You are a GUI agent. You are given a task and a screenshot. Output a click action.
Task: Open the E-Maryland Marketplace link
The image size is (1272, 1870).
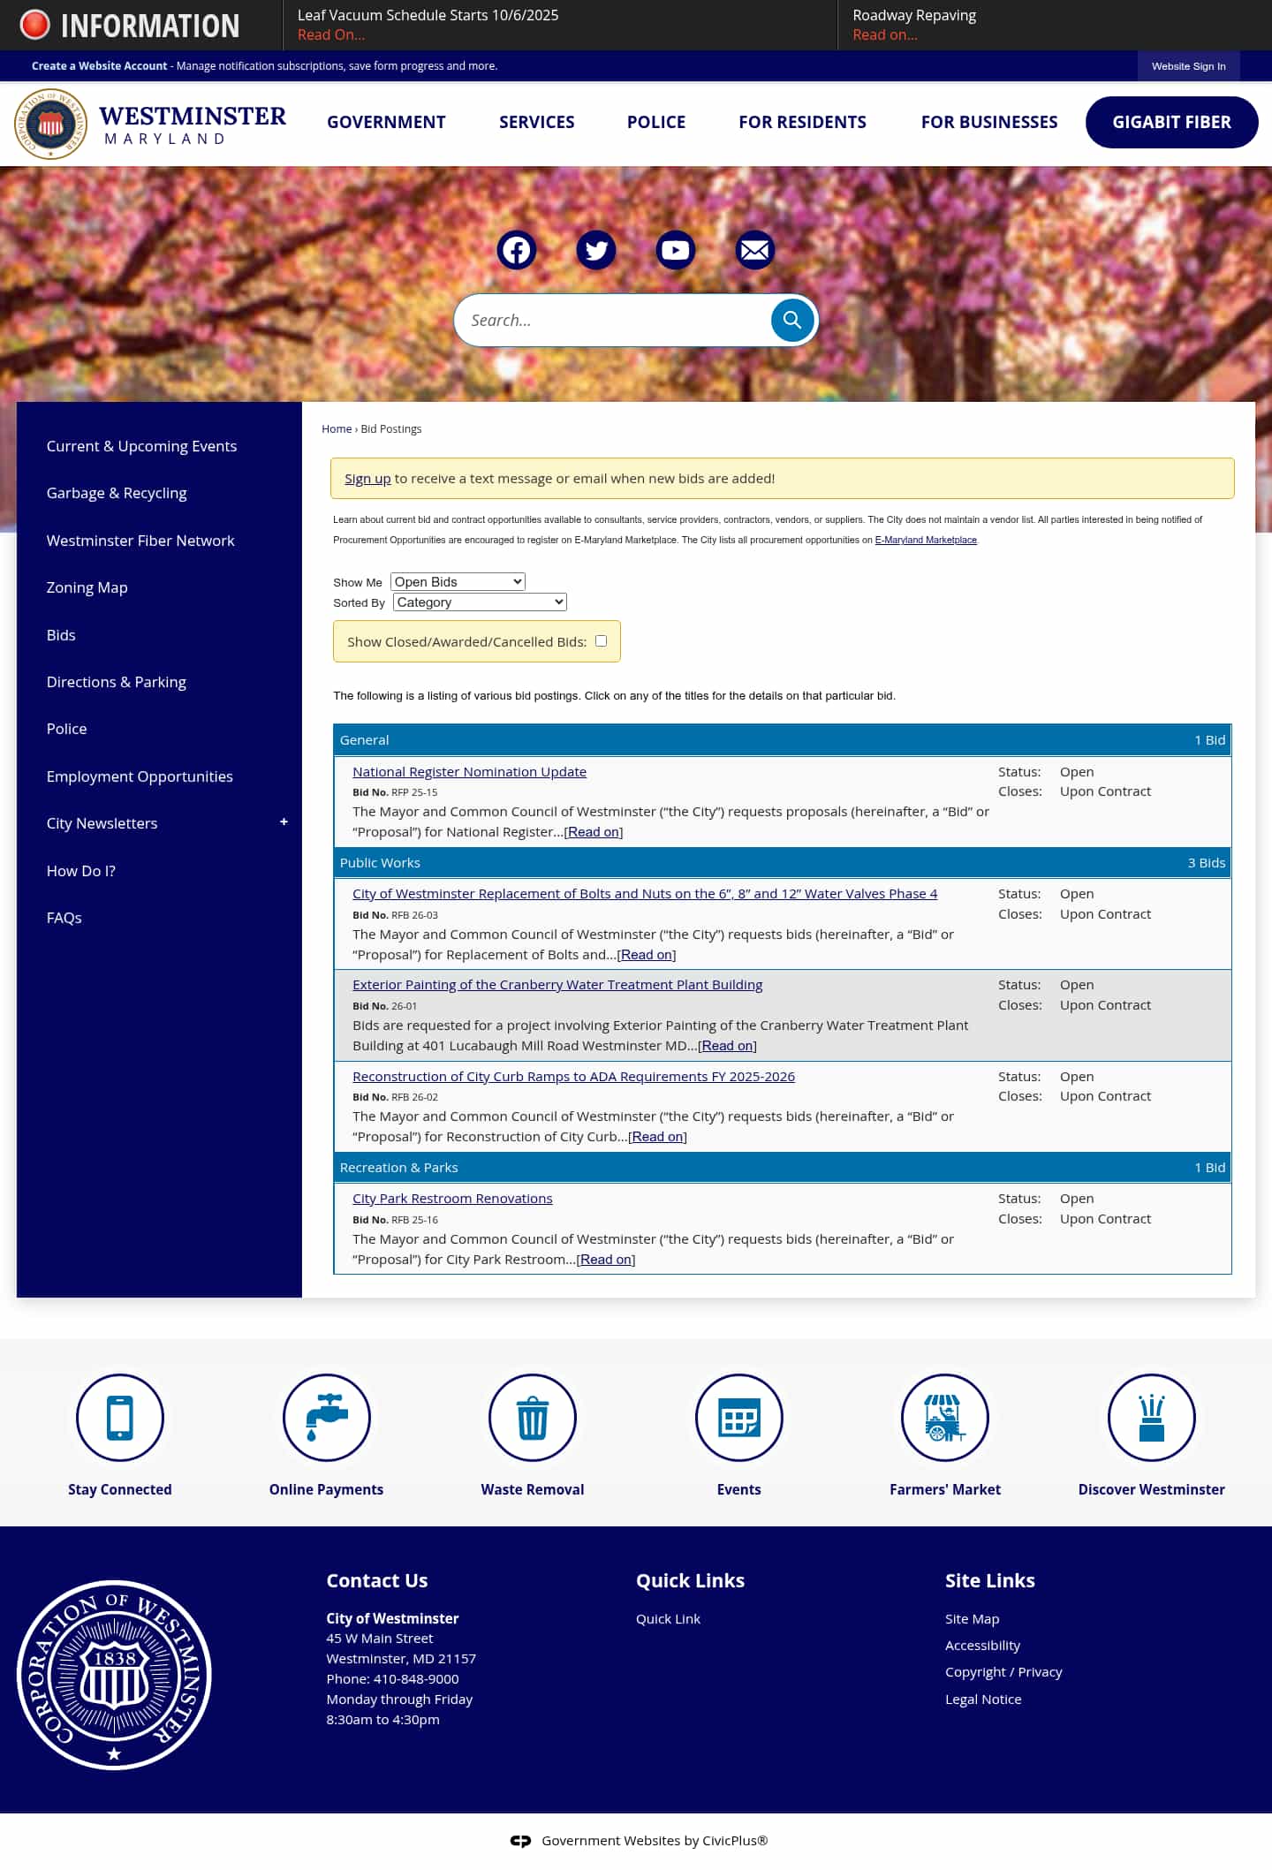tap(926, 540)
